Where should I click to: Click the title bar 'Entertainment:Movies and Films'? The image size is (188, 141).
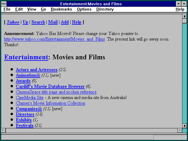pos(91,4)
